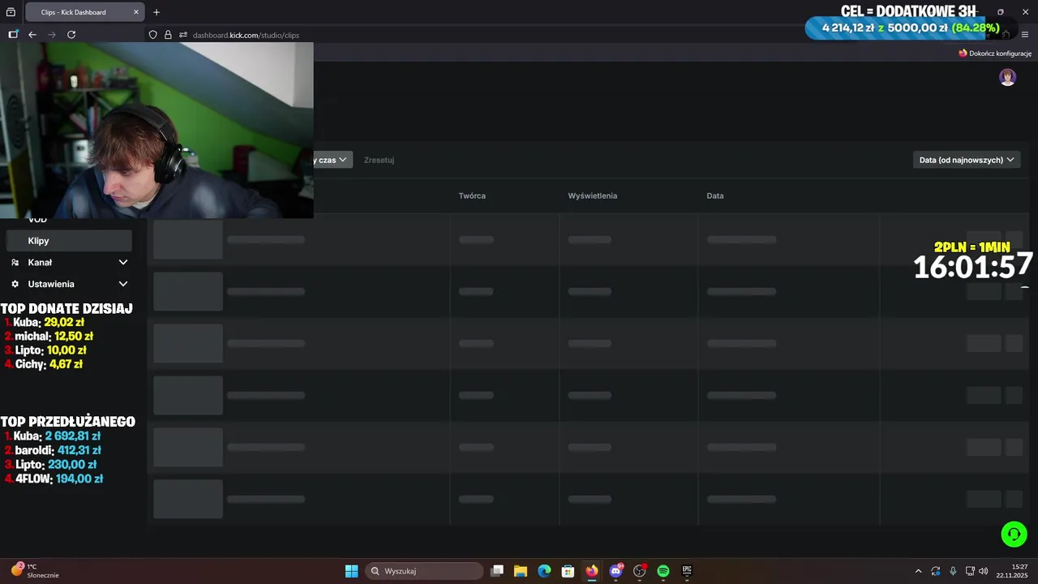Screen dimensions: 1038x584
Task: Open OBS Studio from taskbar
Action: [x=640, y=571]
